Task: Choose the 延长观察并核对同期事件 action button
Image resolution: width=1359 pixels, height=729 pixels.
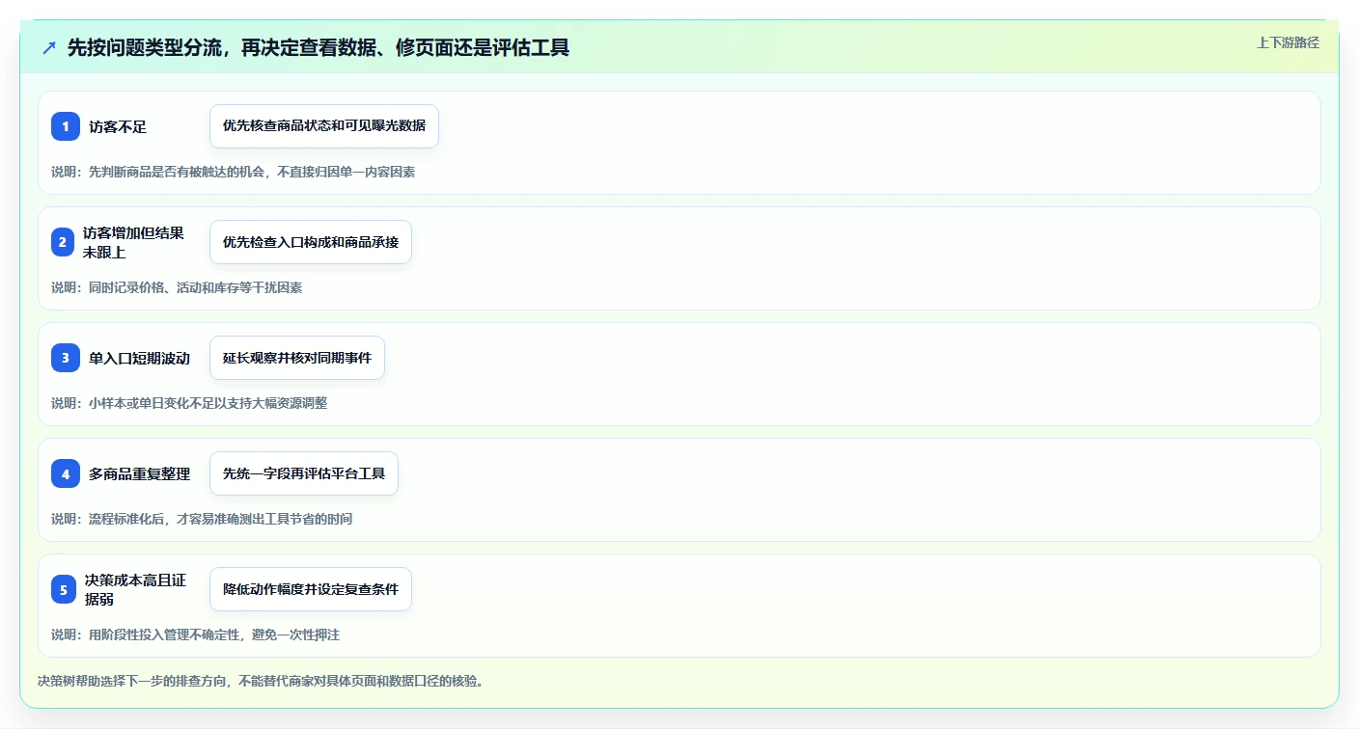Action: pyautogui.click(x=297, y=358)
